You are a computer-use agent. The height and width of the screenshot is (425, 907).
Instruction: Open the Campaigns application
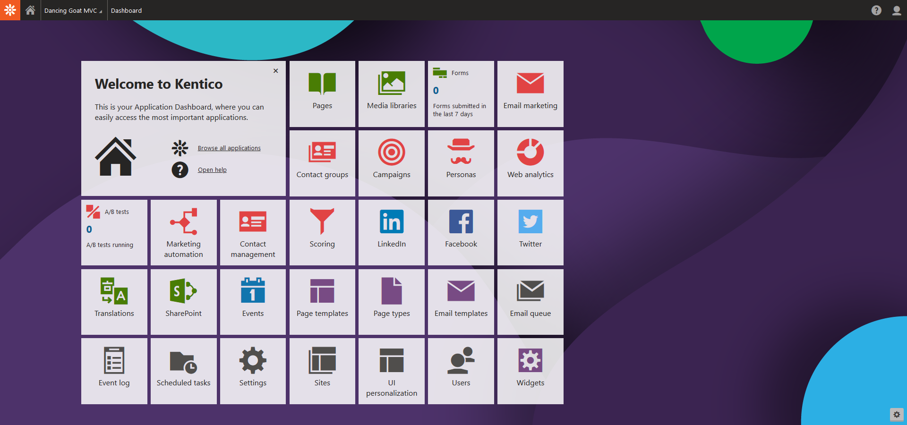392,163
